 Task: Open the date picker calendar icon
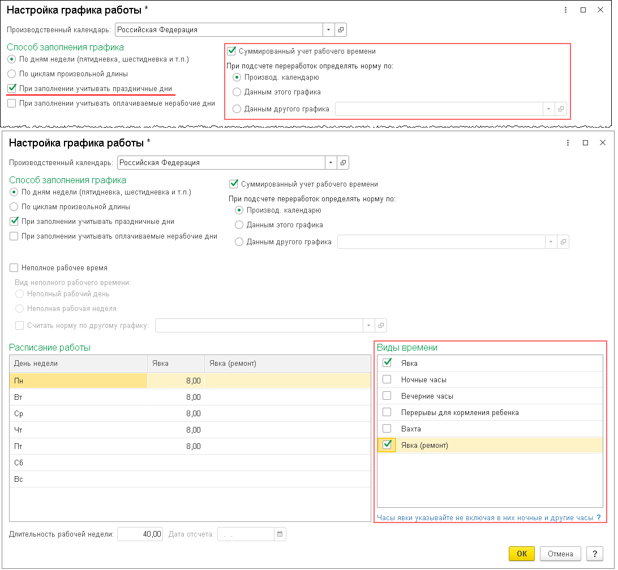point(280,534)
